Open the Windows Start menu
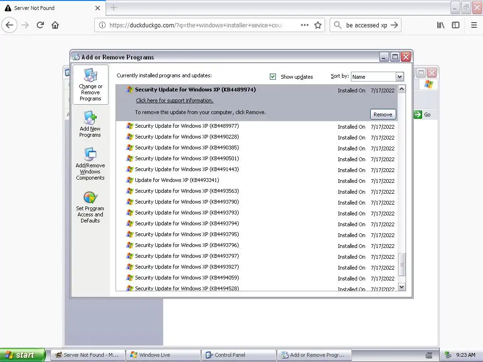483x362 pixels. click(x=23, y=355)
